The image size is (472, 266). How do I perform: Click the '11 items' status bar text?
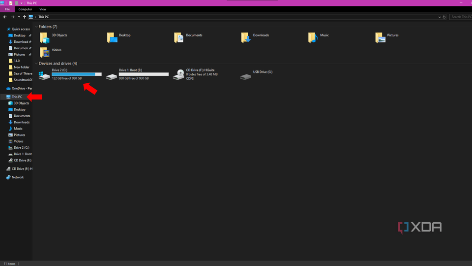9,264
